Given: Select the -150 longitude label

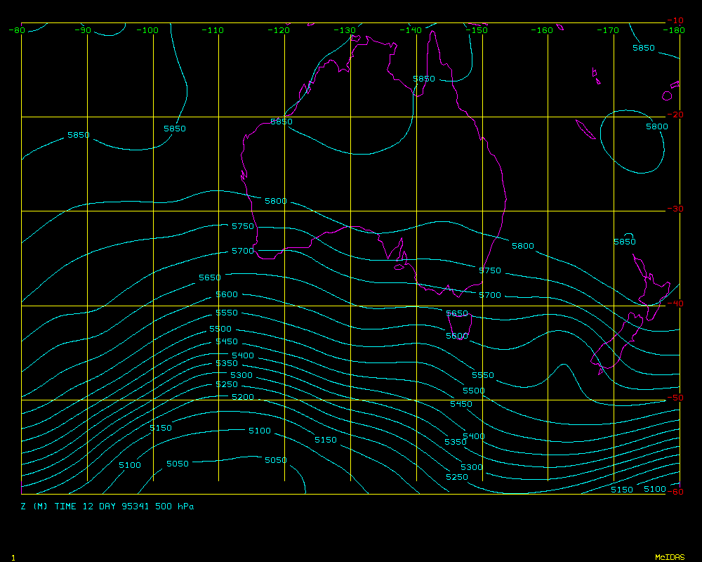Looking at the screenshot, I should pyautogui.click(x=477, y=30).
